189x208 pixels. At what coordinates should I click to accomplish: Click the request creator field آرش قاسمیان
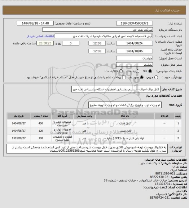(x=104, y=36)
